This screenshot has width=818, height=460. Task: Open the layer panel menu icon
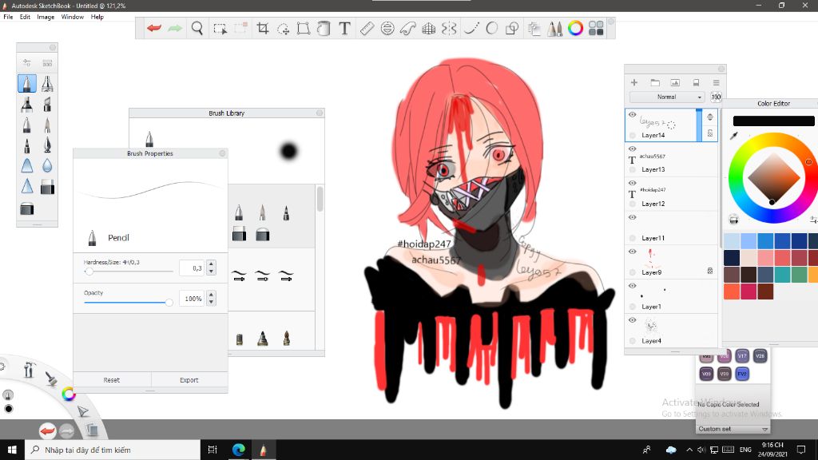[x=717, y=82]
